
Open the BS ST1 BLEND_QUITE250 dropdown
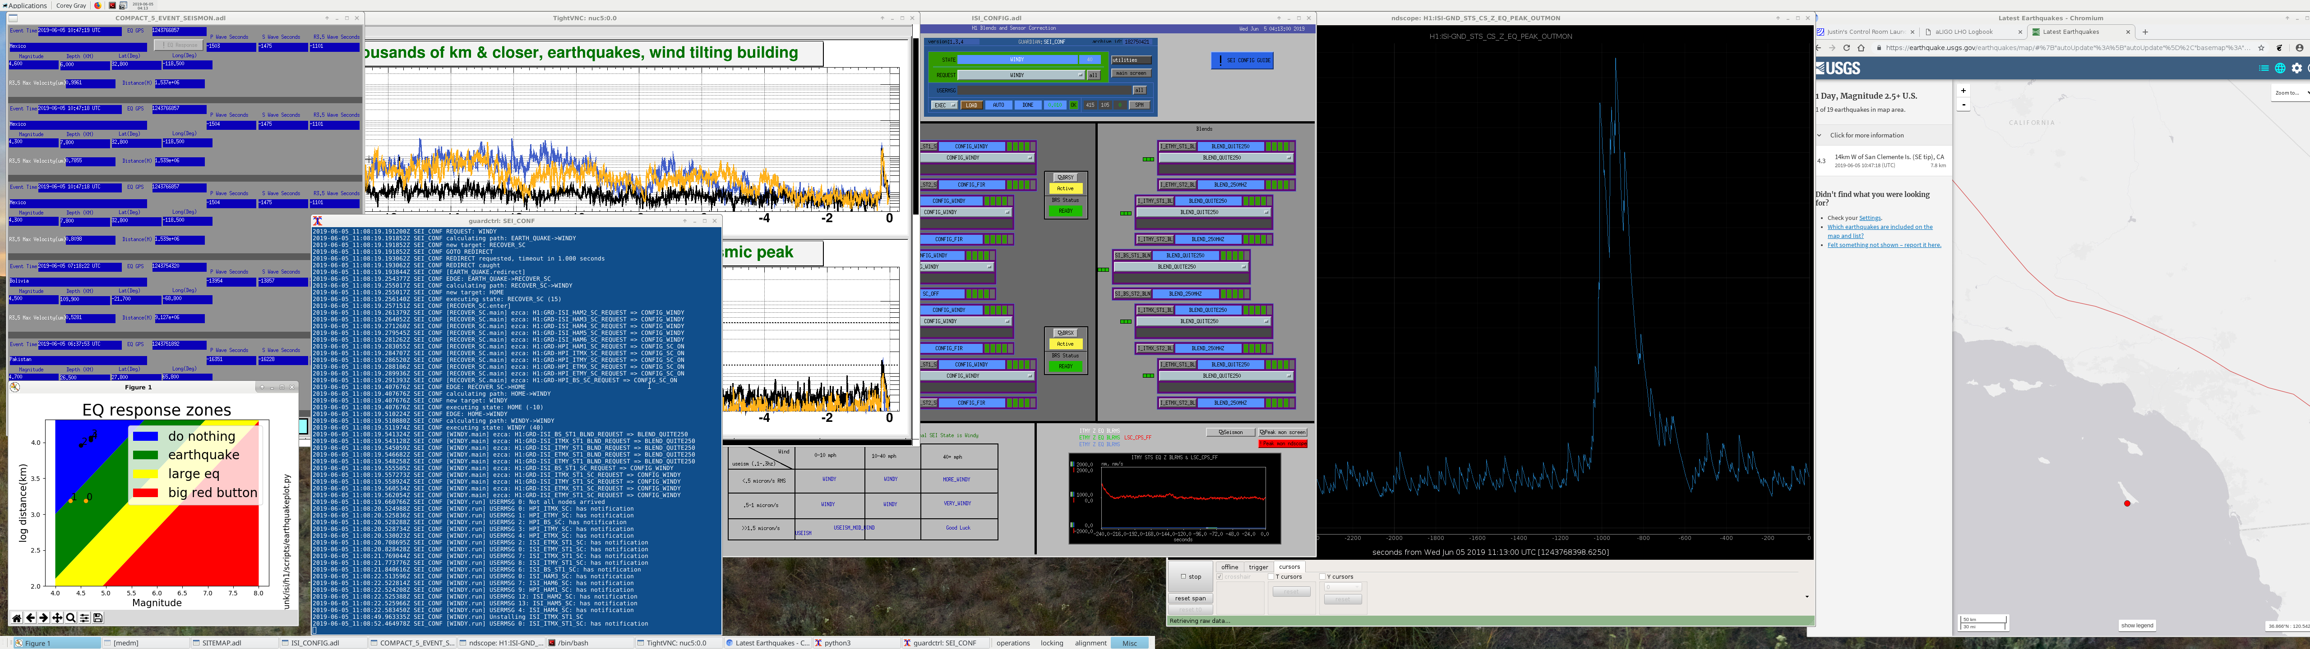click(1181, 267)
